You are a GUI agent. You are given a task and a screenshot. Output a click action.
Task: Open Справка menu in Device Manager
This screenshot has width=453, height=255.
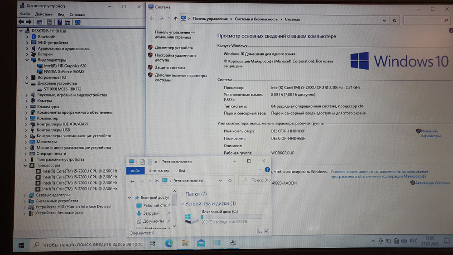pyautogui.click(x=77, y=14)
